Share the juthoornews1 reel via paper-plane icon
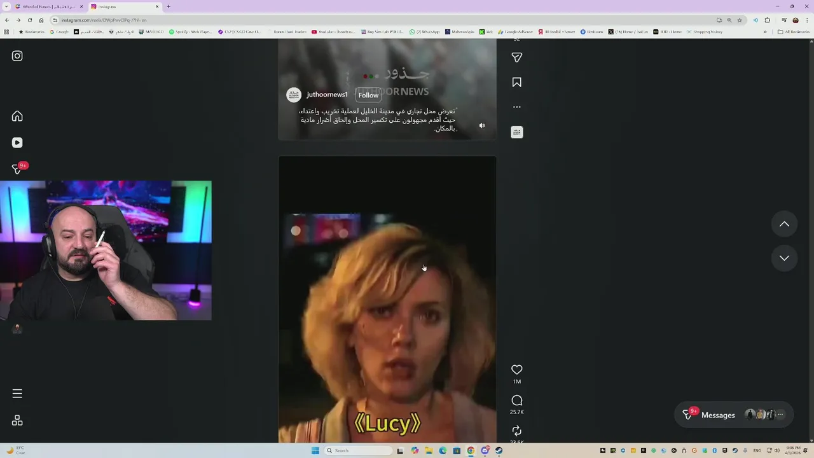This screenshot has width=814, height=458. [x=517, y=57]
